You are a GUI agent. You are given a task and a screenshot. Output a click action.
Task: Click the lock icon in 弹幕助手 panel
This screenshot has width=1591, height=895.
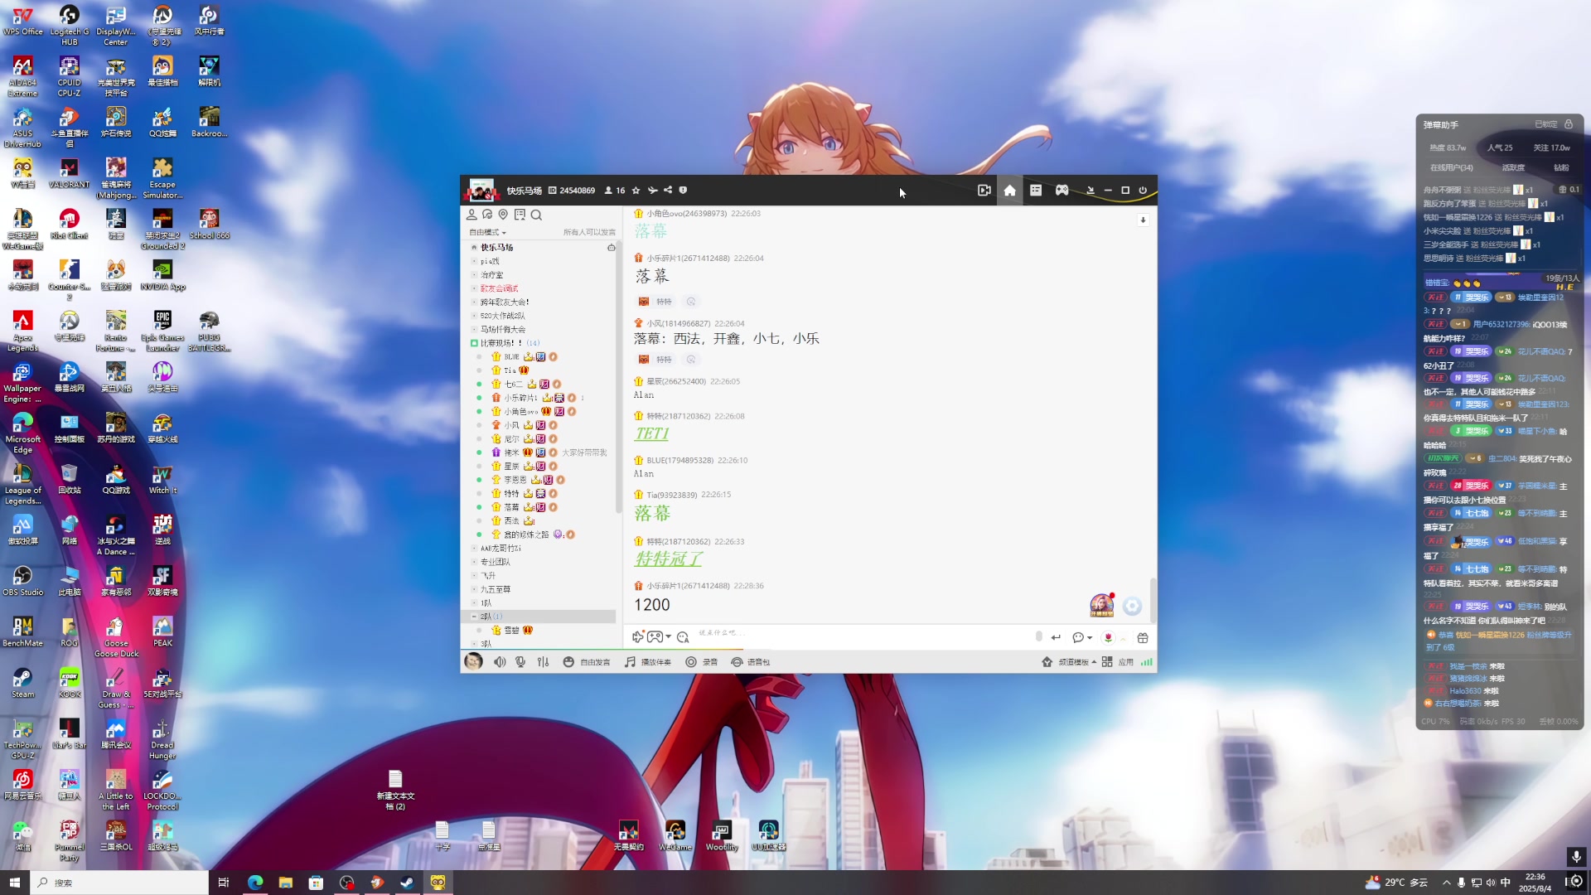click(1569, 124)
